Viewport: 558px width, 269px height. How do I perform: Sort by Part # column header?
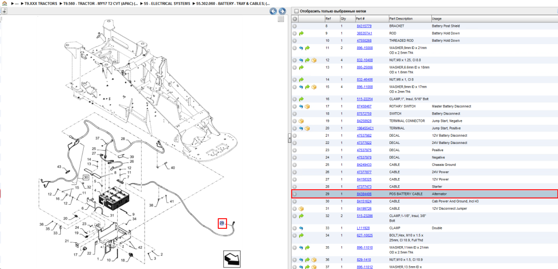tap(360, 19)
